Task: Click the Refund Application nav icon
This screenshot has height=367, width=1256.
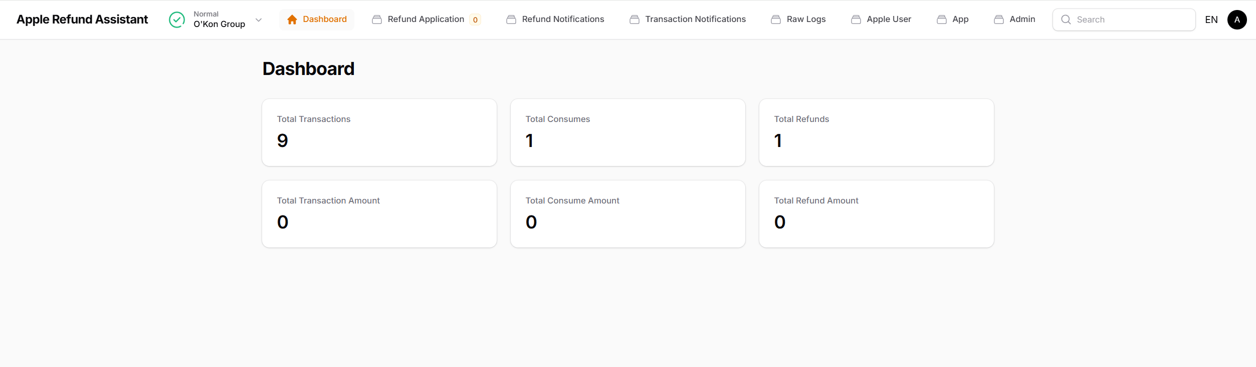Action: [x=377, y=19]
